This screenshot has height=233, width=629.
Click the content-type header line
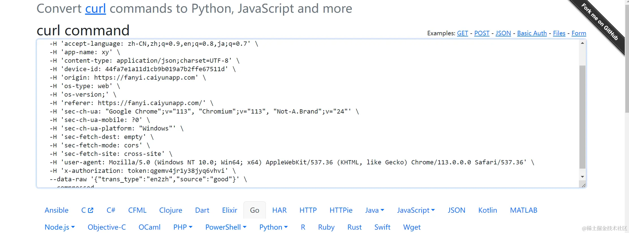tap(145, 61)
